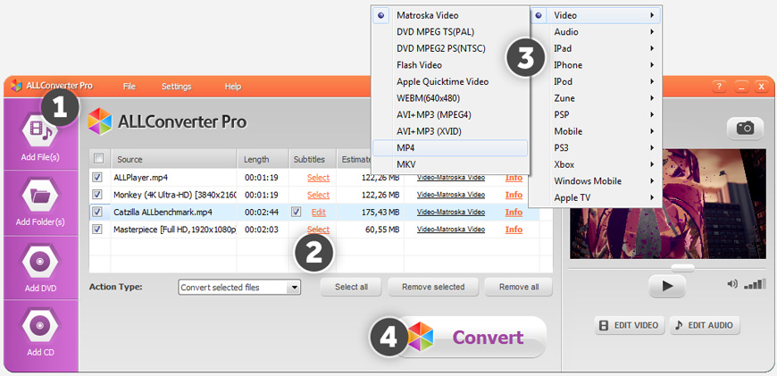Open the Settings menu

click(177, 87)
